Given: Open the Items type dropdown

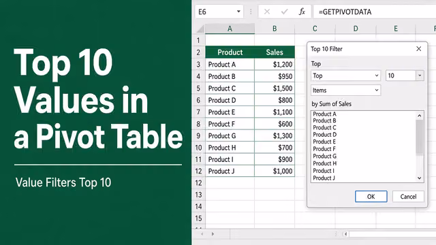Looking at the screenshot, I should tap(345, 91).
